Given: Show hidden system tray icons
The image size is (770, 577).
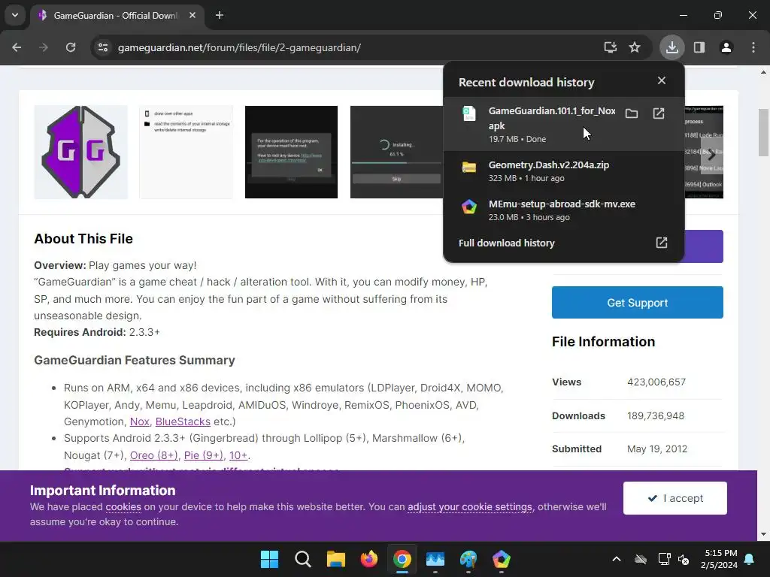Looking at the screenshot, I should tap(617, 559).
